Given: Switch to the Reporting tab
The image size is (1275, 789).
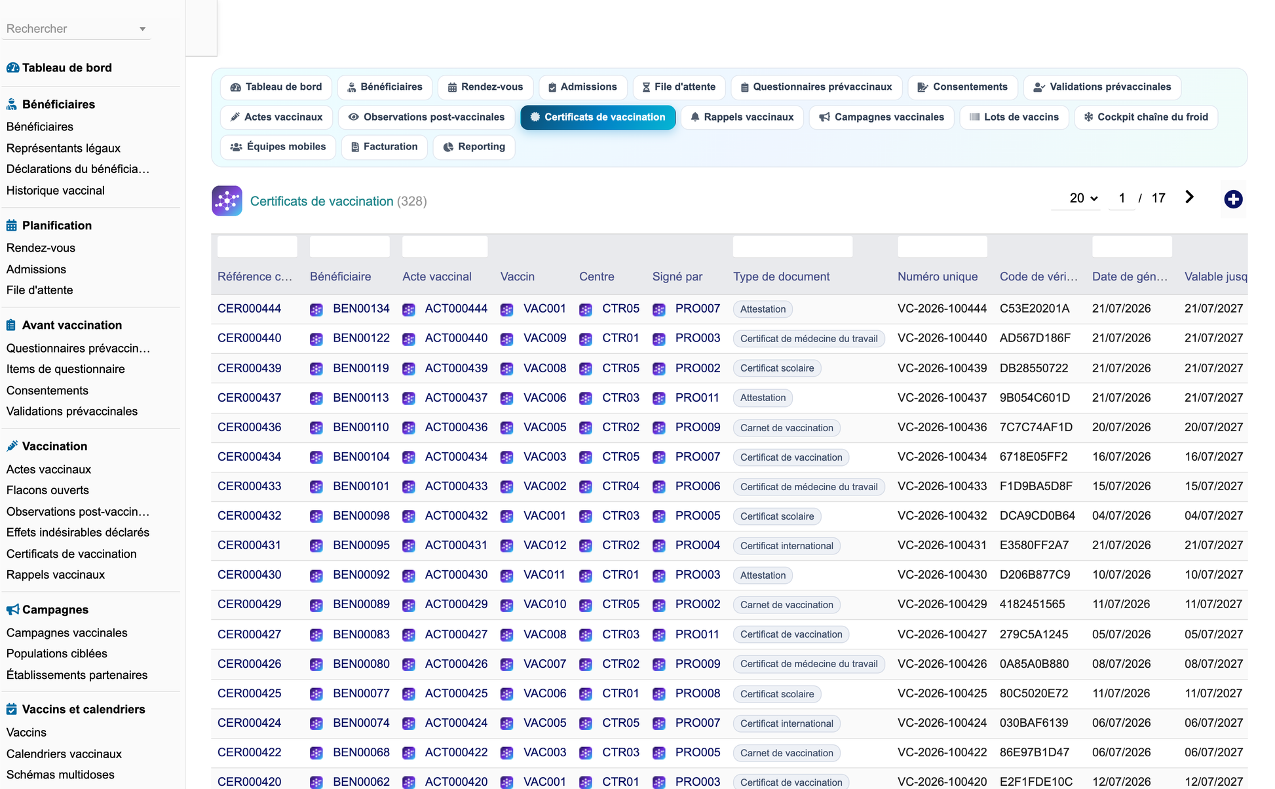Looking at the screenshot, I should [x=474, y=147].
